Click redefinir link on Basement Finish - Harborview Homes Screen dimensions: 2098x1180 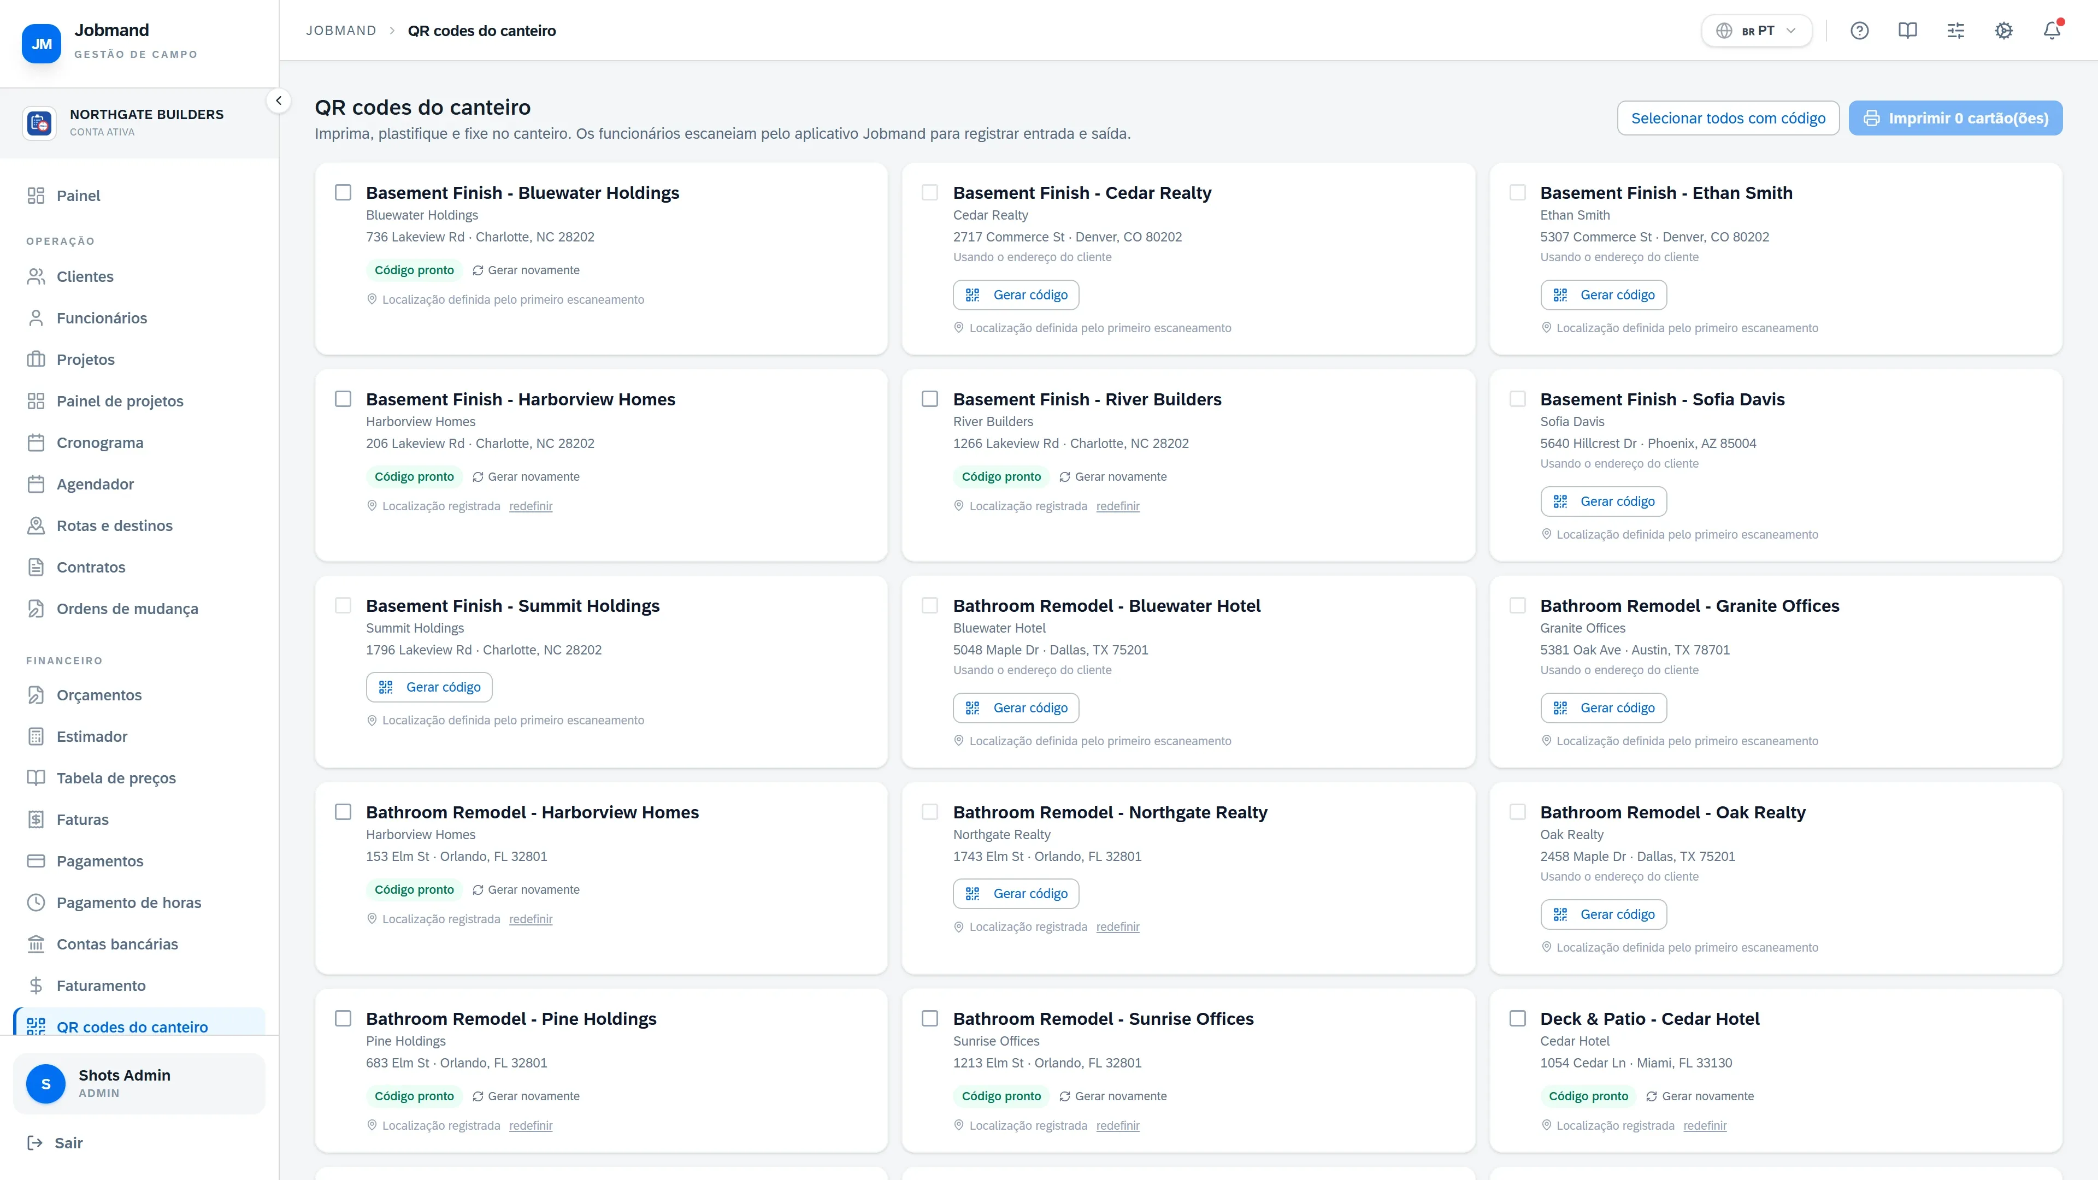[x=531, y=506]
